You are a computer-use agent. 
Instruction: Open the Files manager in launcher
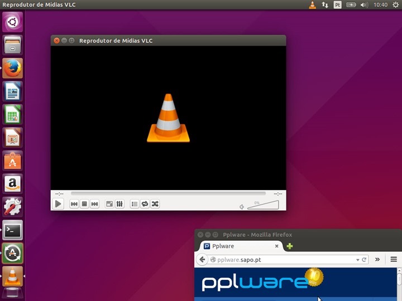tap(12, 45)
